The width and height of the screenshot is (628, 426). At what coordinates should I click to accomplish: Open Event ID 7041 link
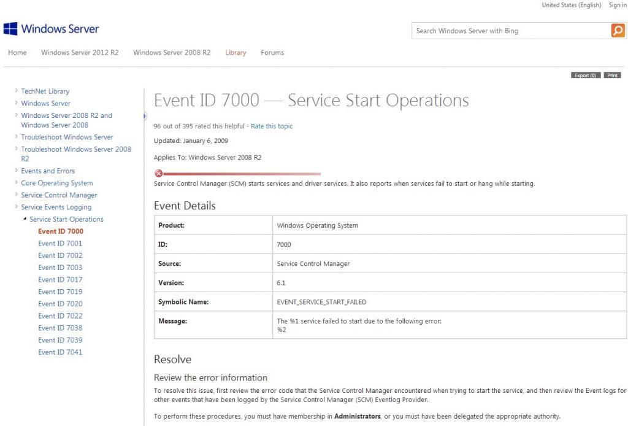click(60, 352)
